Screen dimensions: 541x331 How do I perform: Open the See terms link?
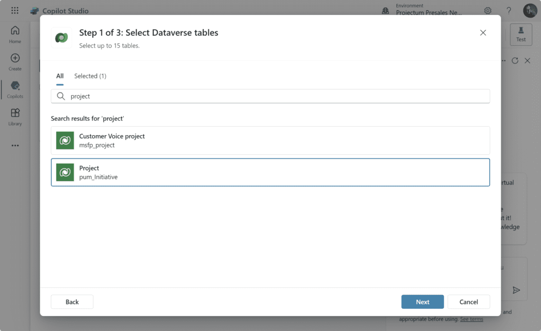click(x=471, y=319)
